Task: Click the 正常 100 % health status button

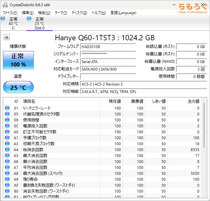Action: tap(18, 60)
